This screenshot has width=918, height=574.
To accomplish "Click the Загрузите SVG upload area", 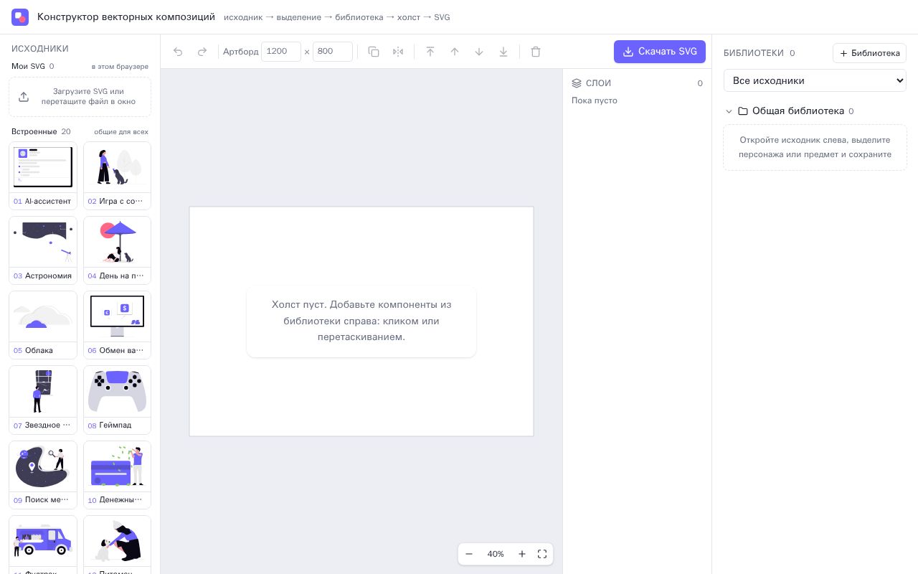I will click(80, 97).
